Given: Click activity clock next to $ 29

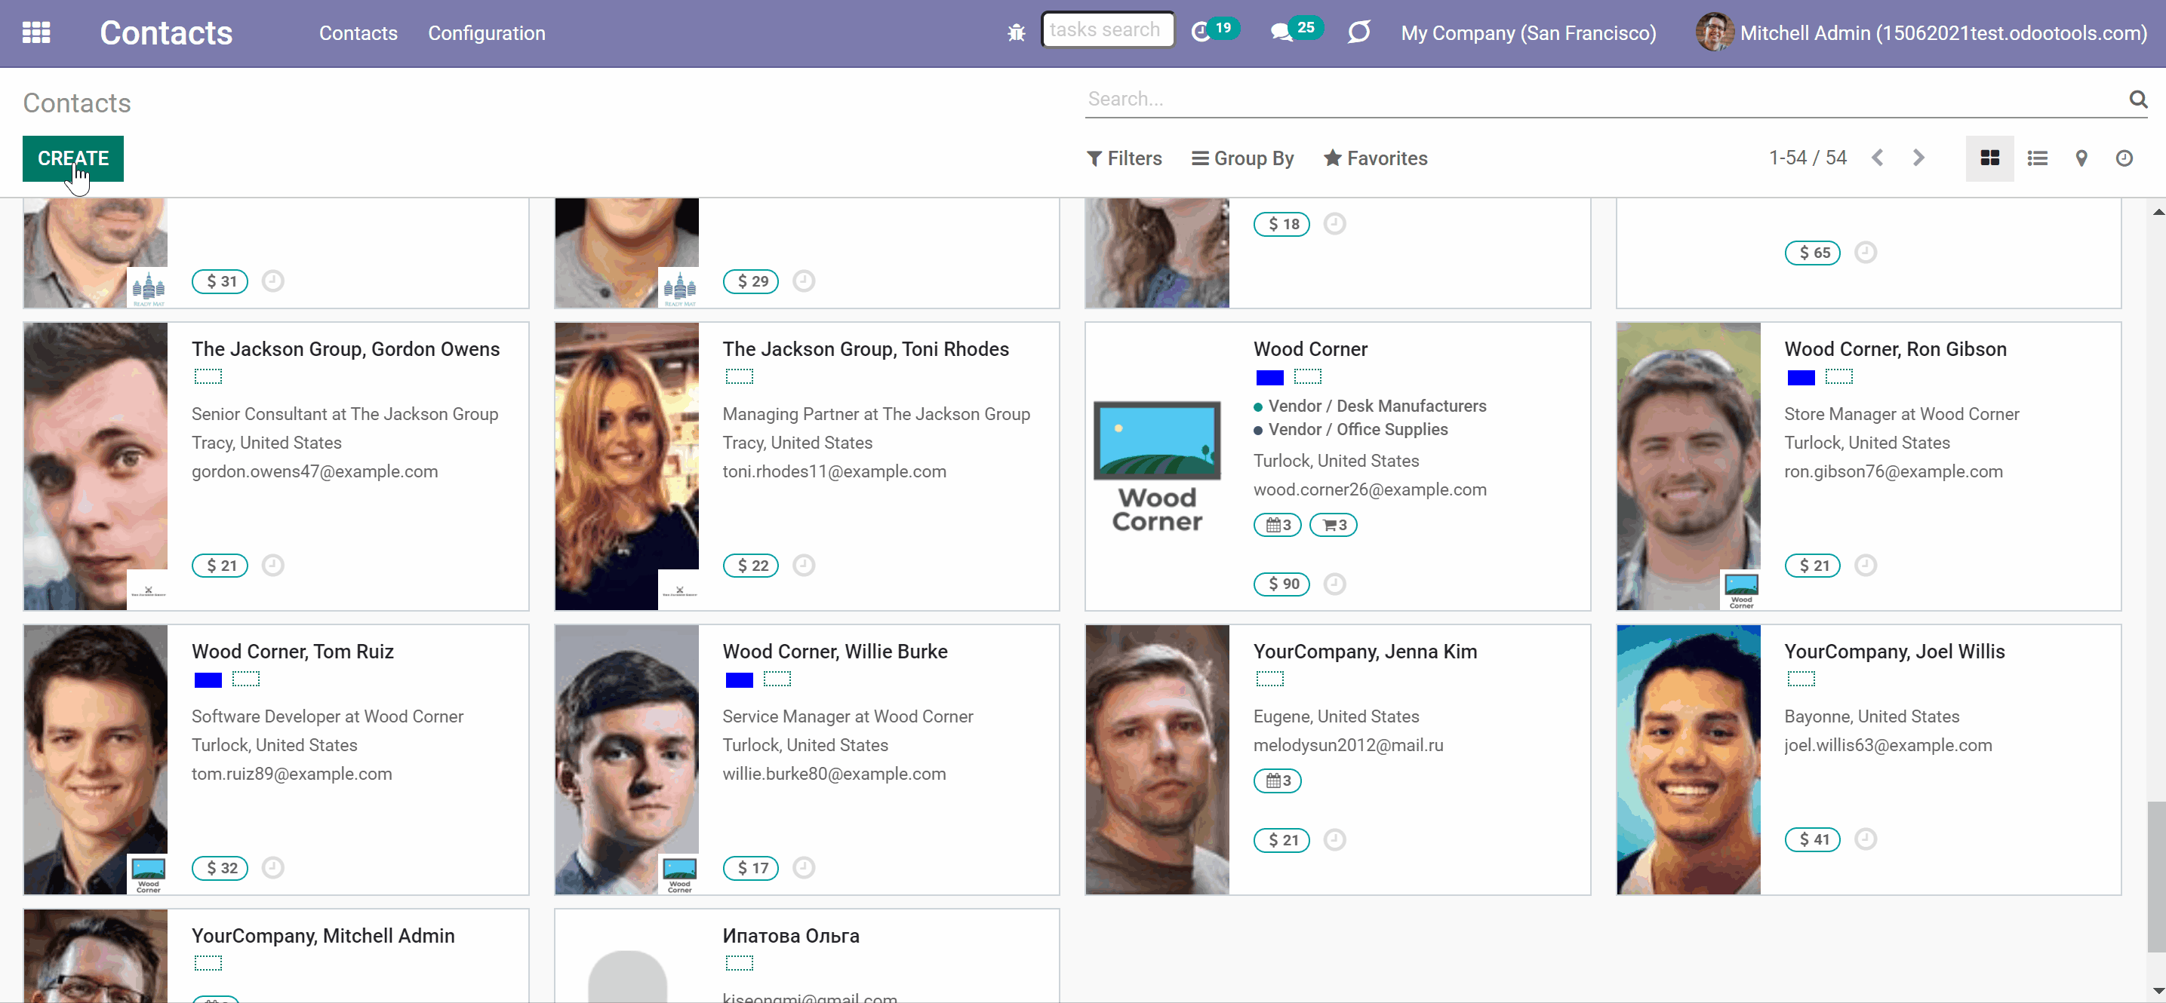Looking at the screenshot, I should coord(804,281).
